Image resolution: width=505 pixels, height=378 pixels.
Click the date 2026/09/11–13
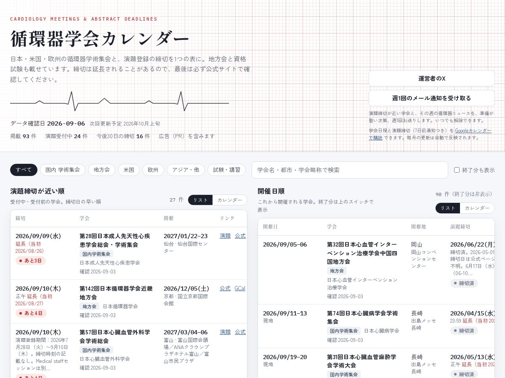coord(285,313)
